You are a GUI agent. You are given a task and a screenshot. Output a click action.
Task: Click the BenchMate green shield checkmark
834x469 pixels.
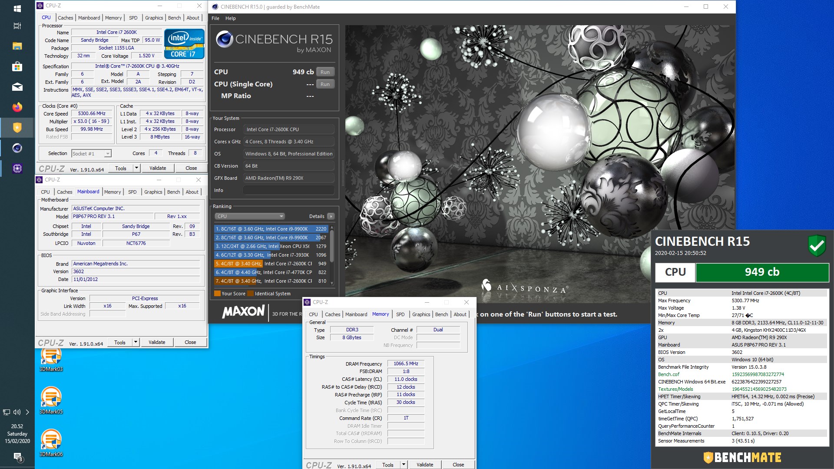coord(817,246)
